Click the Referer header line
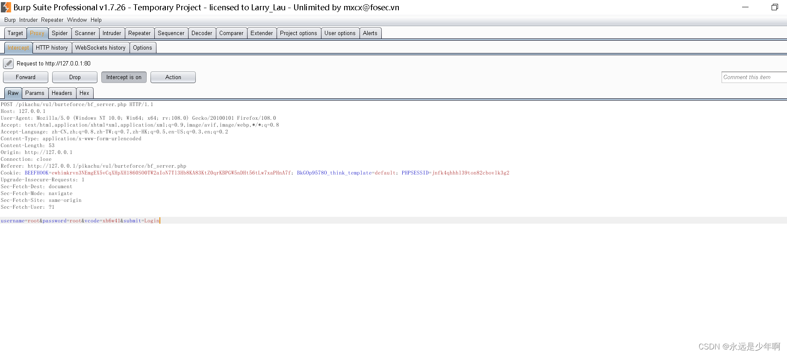 pos(94,166)
